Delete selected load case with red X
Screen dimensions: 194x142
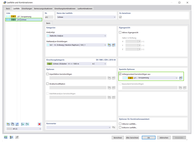40,124
